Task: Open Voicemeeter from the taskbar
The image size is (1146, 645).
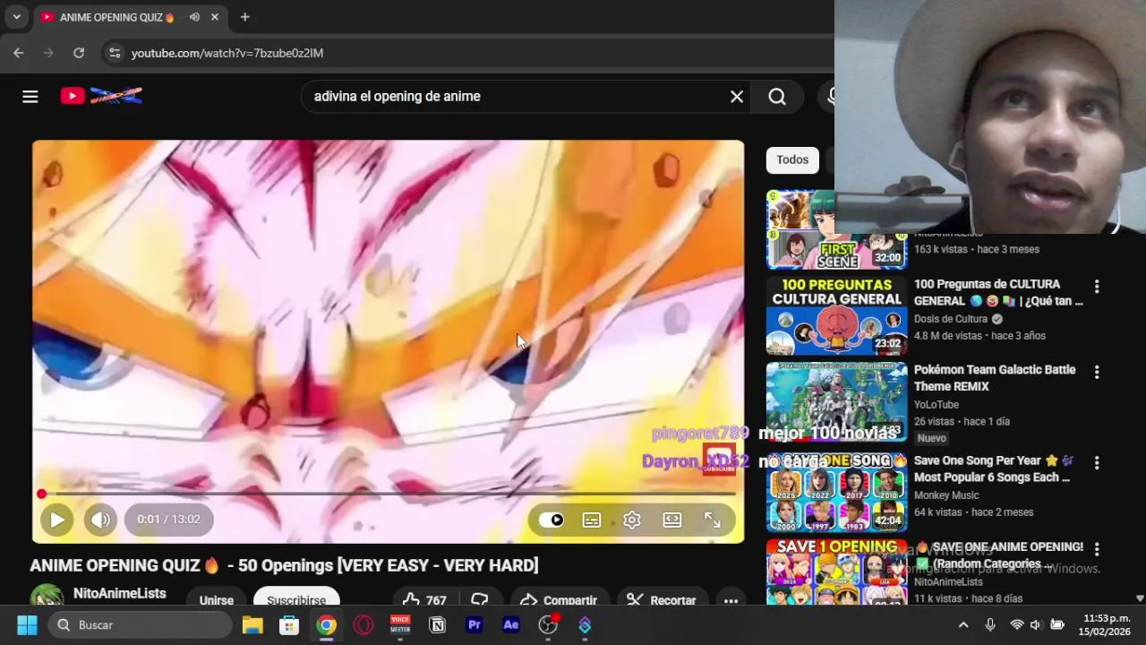Action: coord(400,625)
